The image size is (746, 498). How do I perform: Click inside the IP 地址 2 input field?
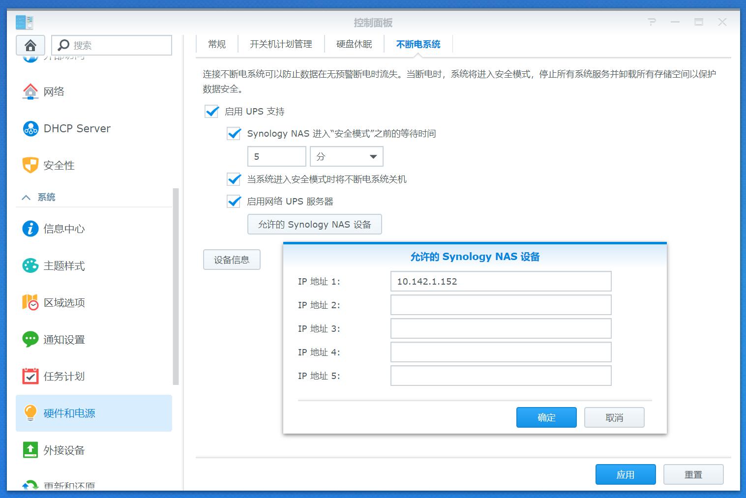pos(500,305)
